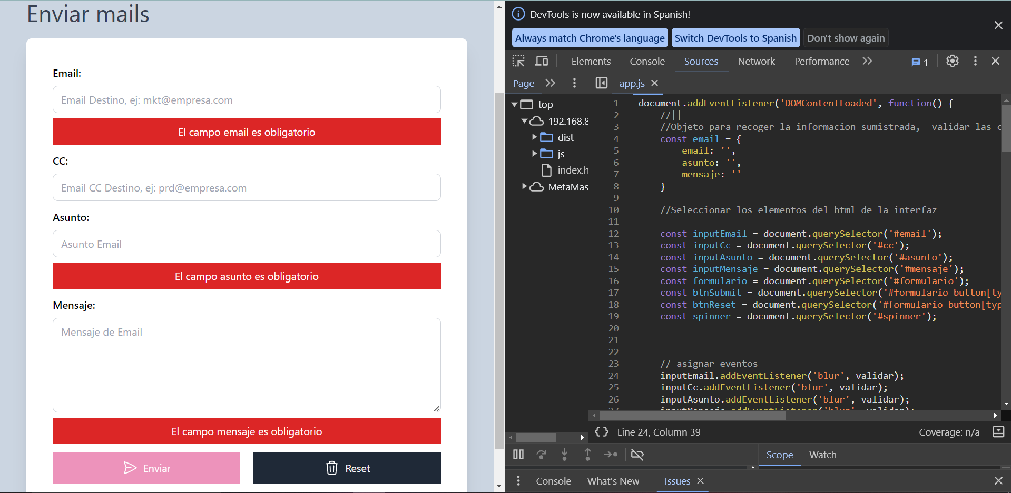Collapse the sources navigator sidebar panel
The image size is (1011, 493).
coord(601,83)
